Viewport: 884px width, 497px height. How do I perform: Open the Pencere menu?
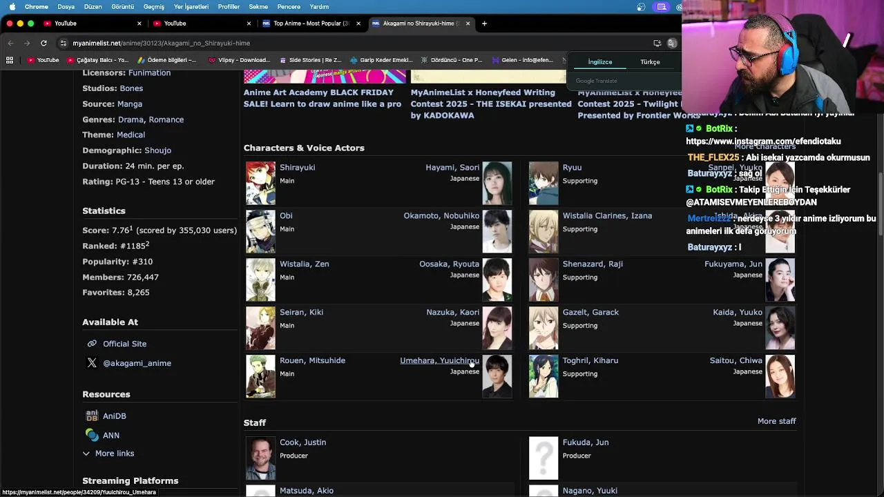click(289, 7)
